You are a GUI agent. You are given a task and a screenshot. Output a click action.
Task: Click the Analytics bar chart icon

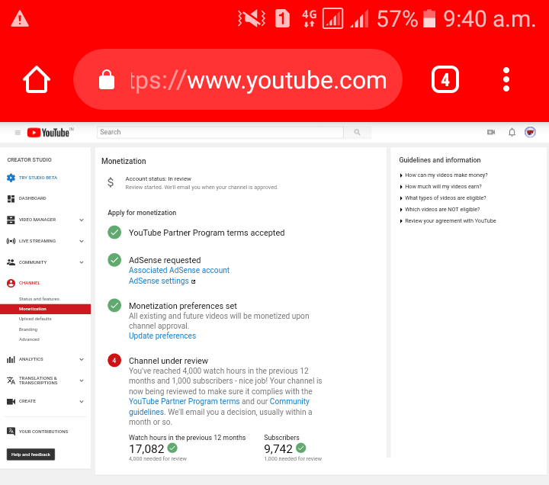tap(11, 359)
